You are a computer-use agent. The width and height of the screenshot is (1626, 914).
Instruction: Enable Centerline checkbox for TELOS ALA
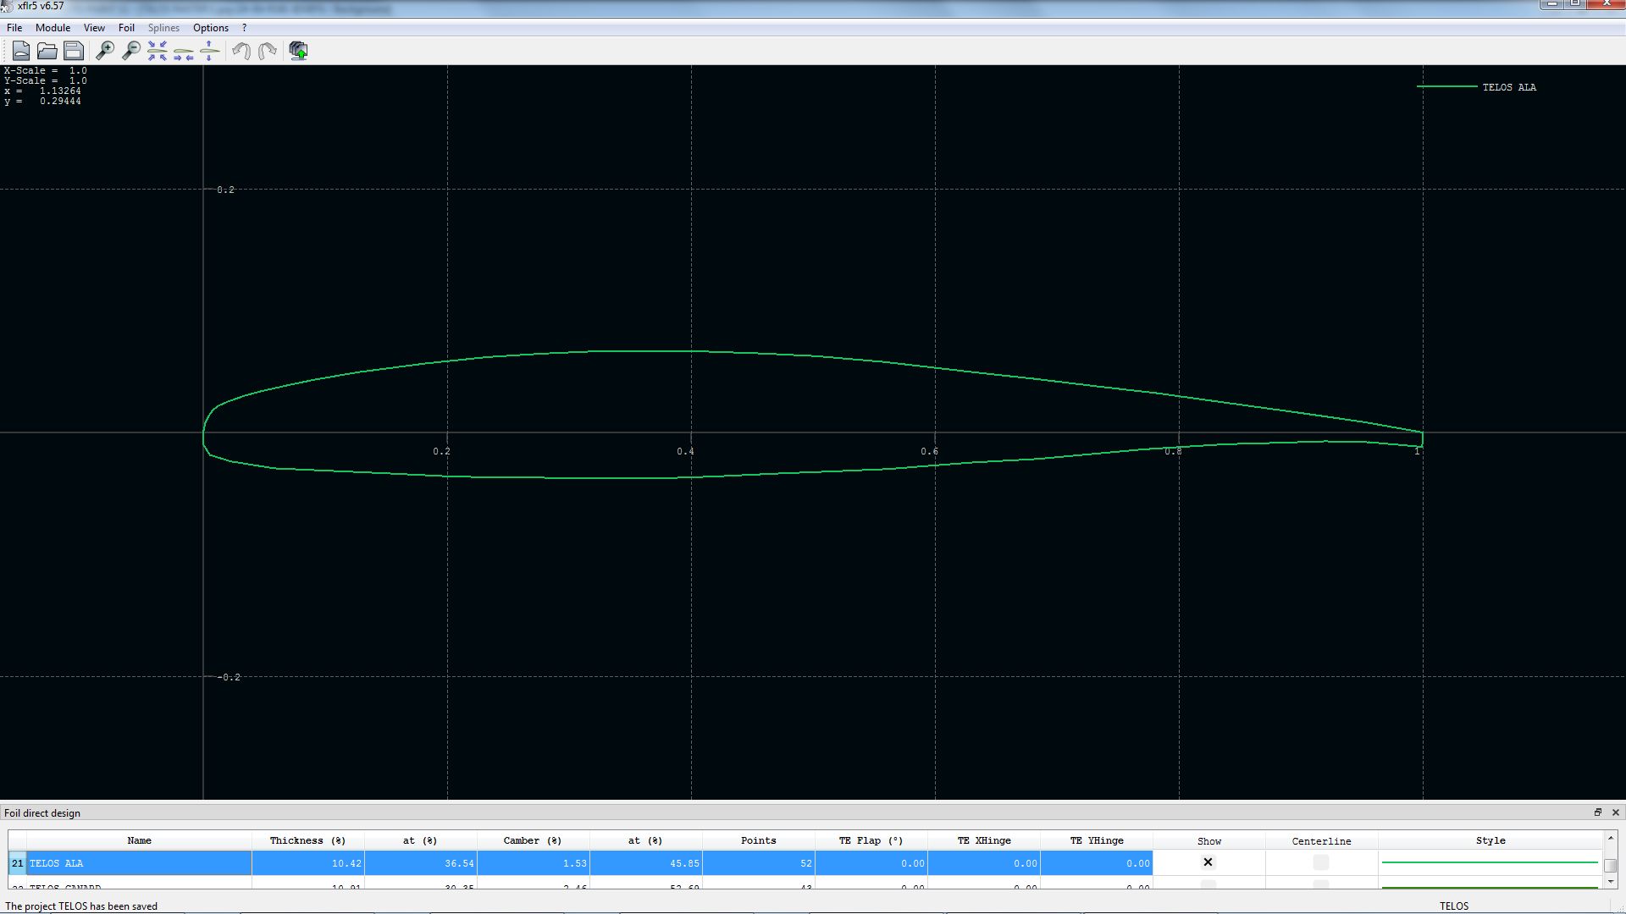coord(1321,862)
